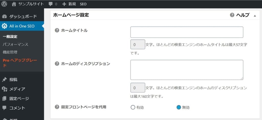
Task: Click the All in One SEO gear icon
Action: point(5,26)
